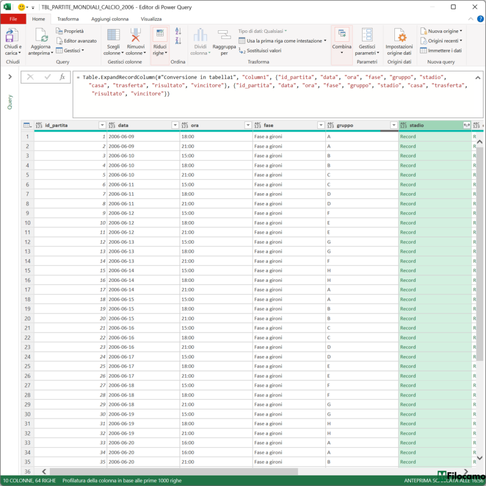Image resolution: width=486 pixels, height=486 pixels.
Task: Cancel formula edit with the X icon
Action: [x=30, y=77]
